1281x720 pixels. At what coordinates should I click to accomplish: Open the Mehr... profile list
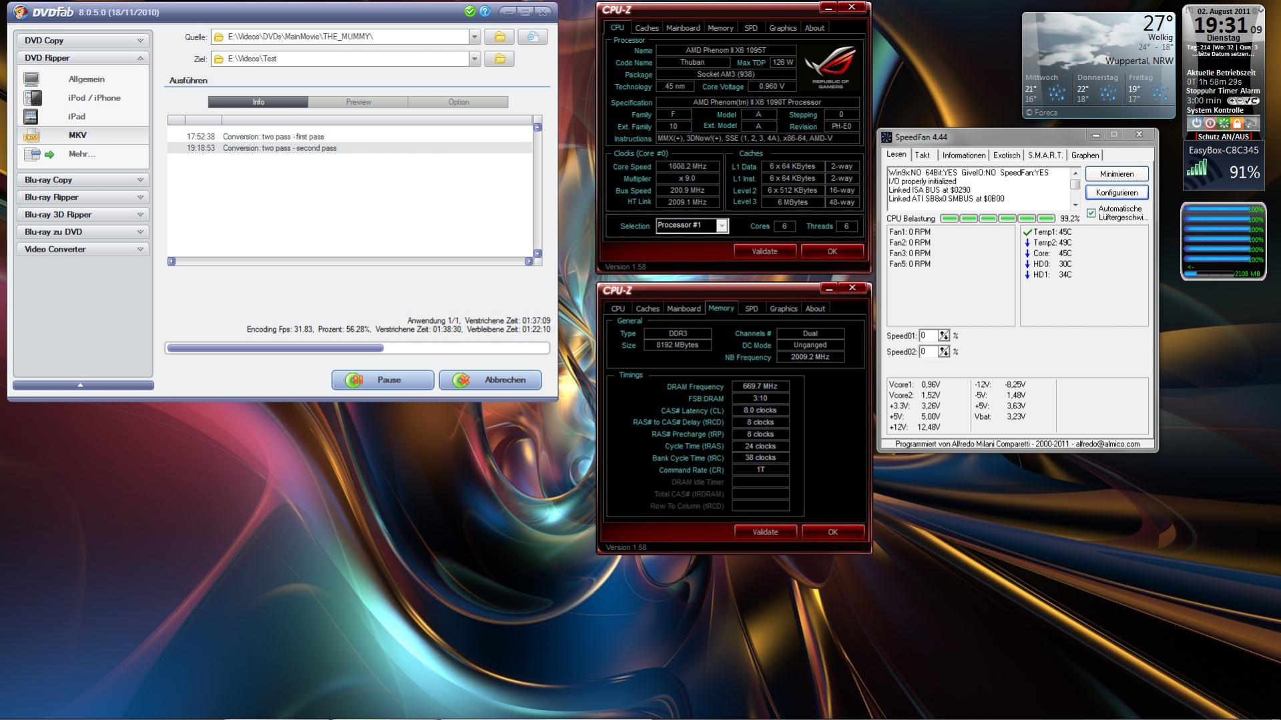(x=81, y=154)
